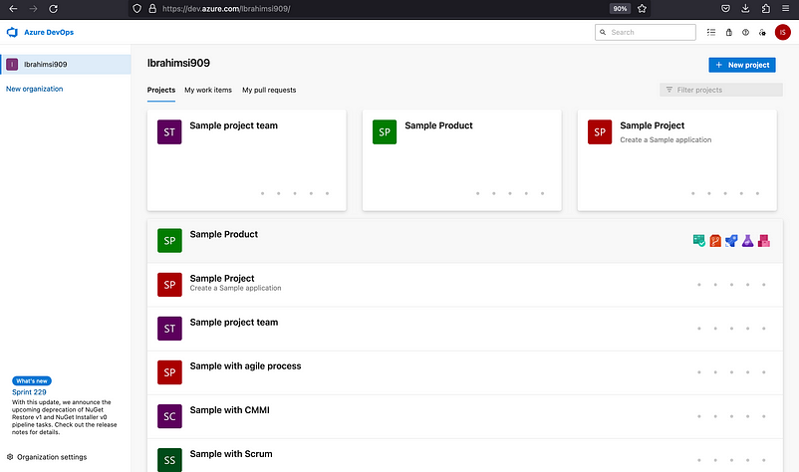Open the IS user avatar menu
Viewport: 799px width, 472px height.
(x=783, y=32)
